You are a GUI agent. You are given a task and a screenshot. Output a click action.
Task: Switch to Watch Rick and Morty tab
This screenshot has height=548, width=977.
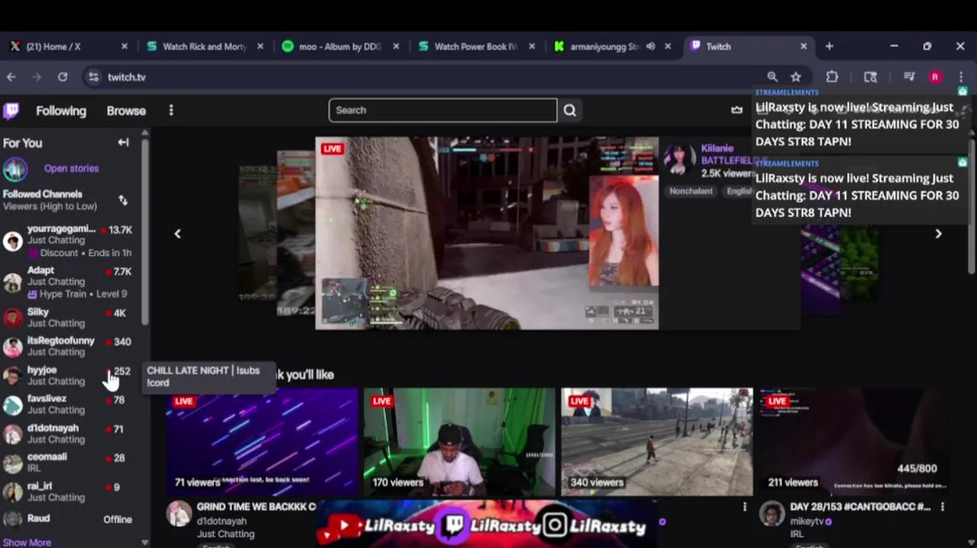[x=205, y=46]
